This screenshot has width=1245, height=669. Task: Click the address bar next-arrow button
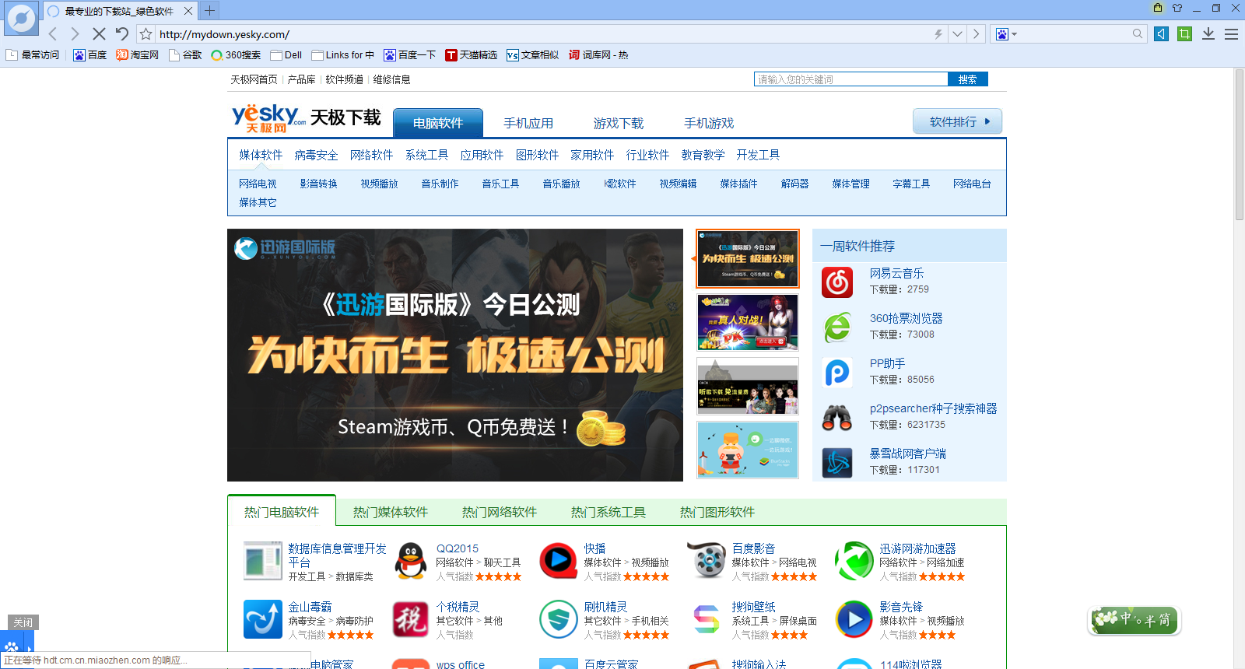point(976,34)
